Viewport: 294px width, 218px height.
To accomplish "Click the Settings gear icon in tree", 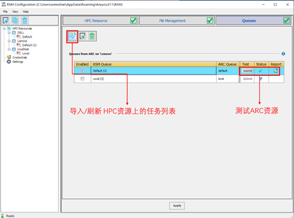I will tap(9, 62).
